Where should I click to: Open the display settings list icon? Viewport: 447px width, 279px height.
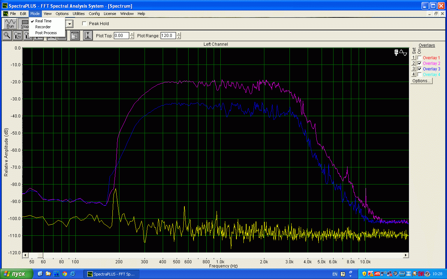75,35
